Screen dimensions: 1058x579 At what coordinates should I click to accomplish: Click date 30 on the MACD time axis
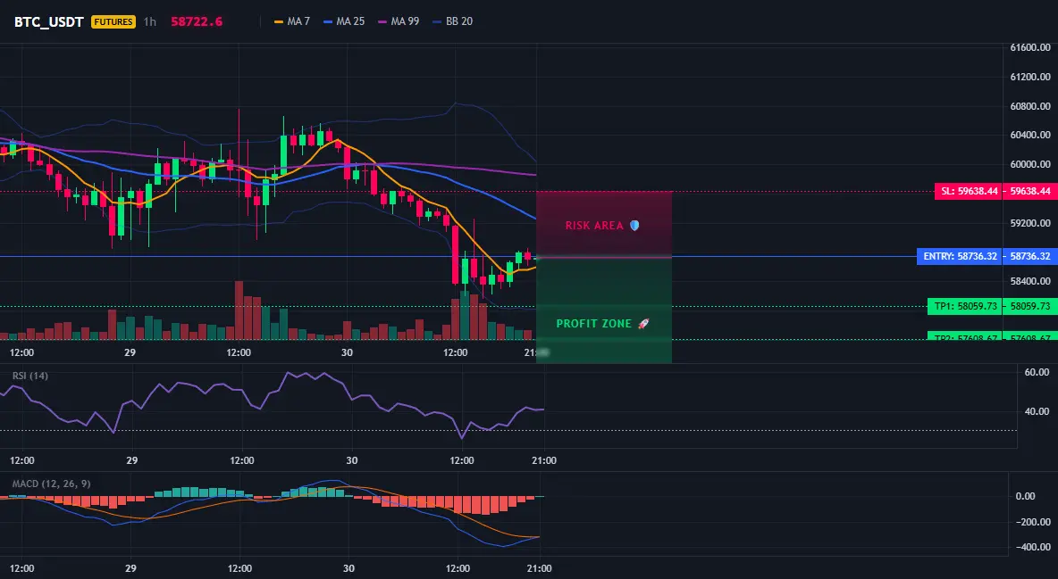coord(348,568)
